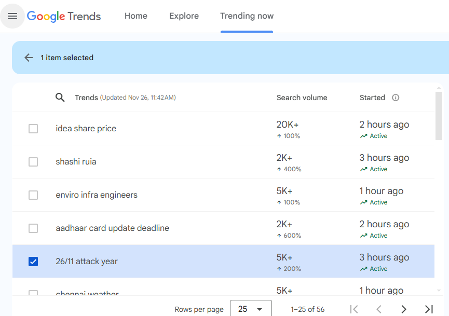This screenshot has height=316, width=449.
Task: Uncheck the 26/11 attack year checkbox
Action: tap(33, 262)
